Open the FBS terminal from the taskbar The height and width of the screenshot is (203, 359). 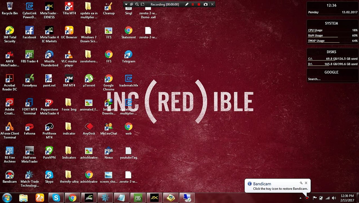(138, 198)
